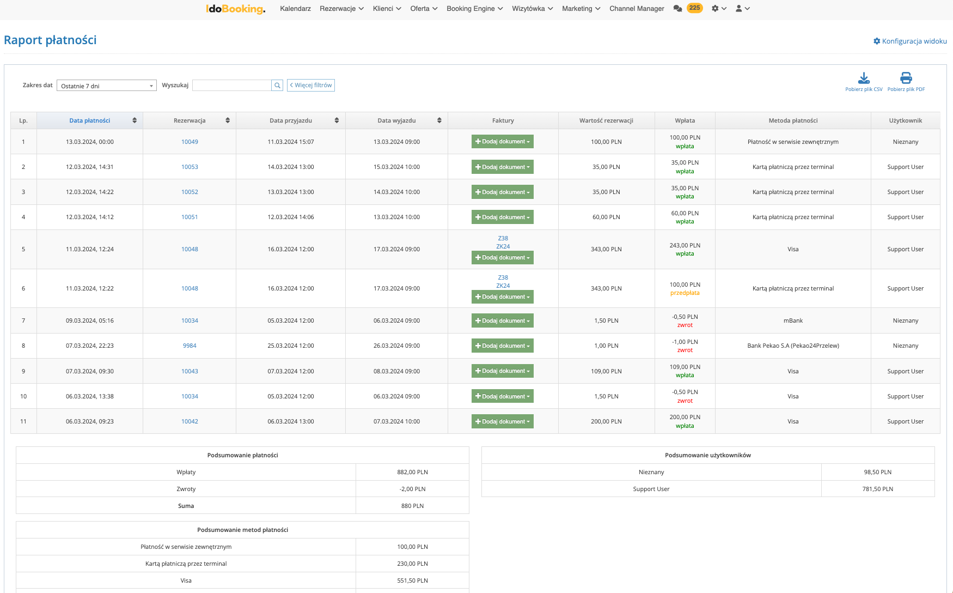Sort by Data płatności column arrows
The width and height of the screenshot is (953, 593).
[135, 120]
